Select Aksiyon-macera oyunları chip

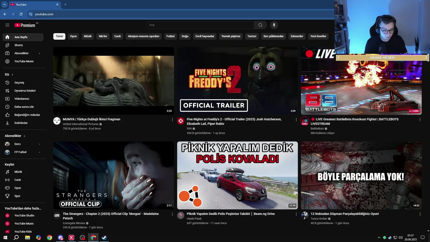tap(143, 36)
